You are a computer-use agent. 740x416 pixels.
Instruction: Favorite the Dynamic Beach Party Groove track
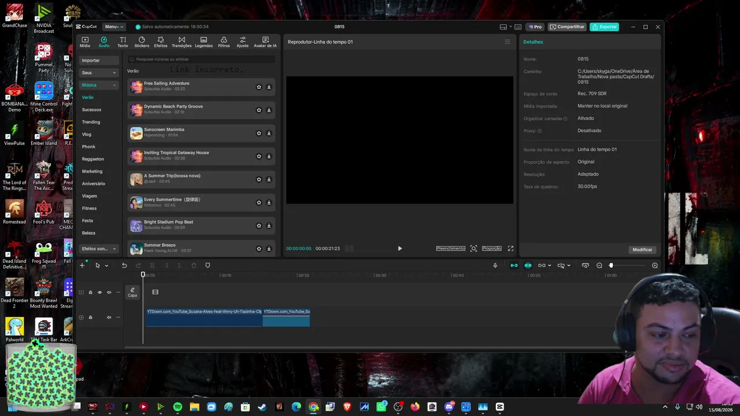point(259,110)
